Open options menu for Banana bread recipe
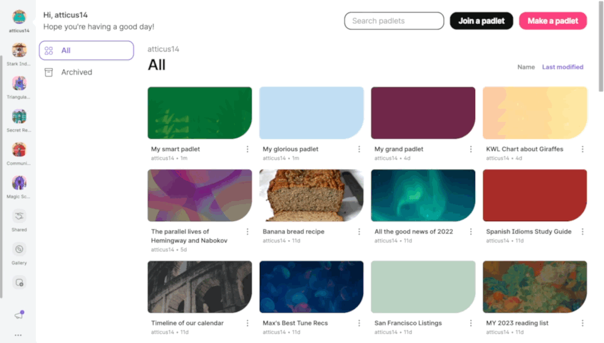This screenshot has width=604, height=343. point(359,231)
